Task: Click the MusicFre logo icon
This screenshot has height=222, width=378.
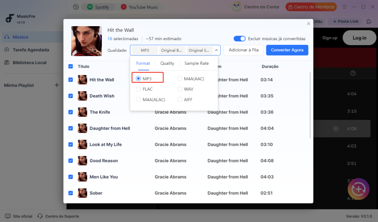Action: tap(10, 18)
